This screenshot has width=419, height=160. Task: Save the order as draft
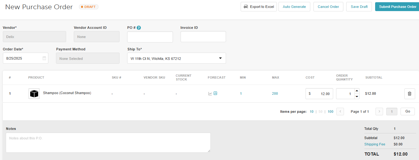(359, 7)
